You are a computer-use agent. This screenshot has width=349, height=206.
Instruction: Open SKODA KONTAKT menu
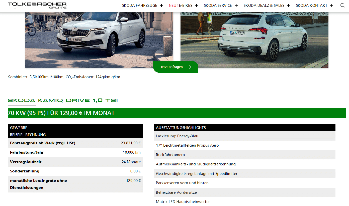(x=312, y=6)
